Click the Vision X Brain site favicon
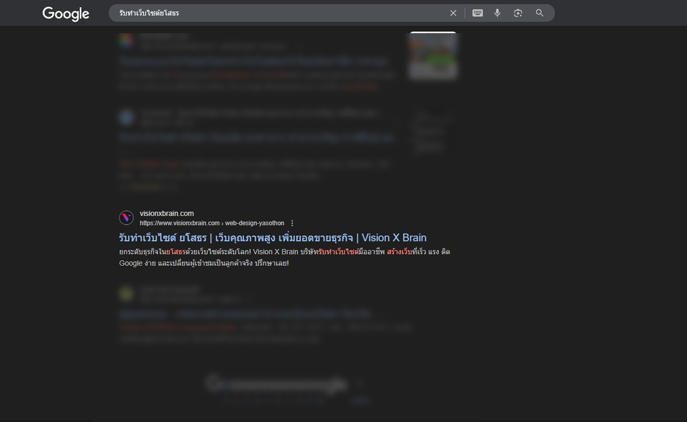This screenshot has height=422, width=687. tap(126, 218)
